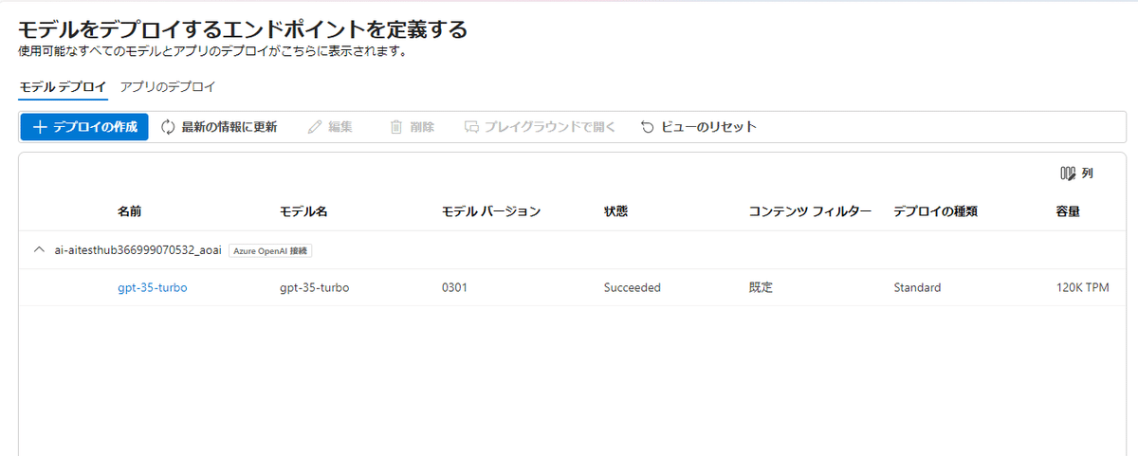The image size is (1138, 456).
Task: Click the コンテンツ フィルター column header
Action: (810, 211)
